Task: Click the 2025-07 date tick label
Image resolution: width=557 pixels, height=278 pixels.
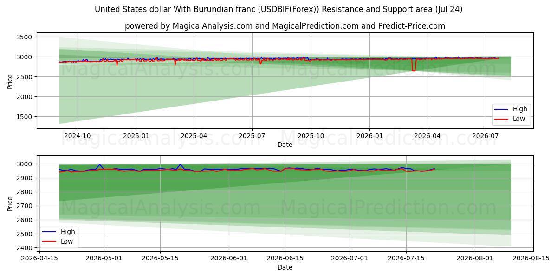Action: tap(252, 136)
